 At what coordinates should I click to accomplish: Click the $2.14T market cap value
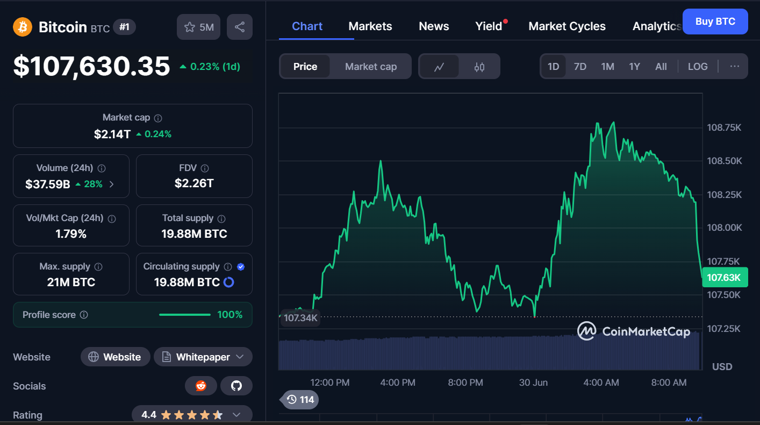pyautogui.click(x=112, y=134)
